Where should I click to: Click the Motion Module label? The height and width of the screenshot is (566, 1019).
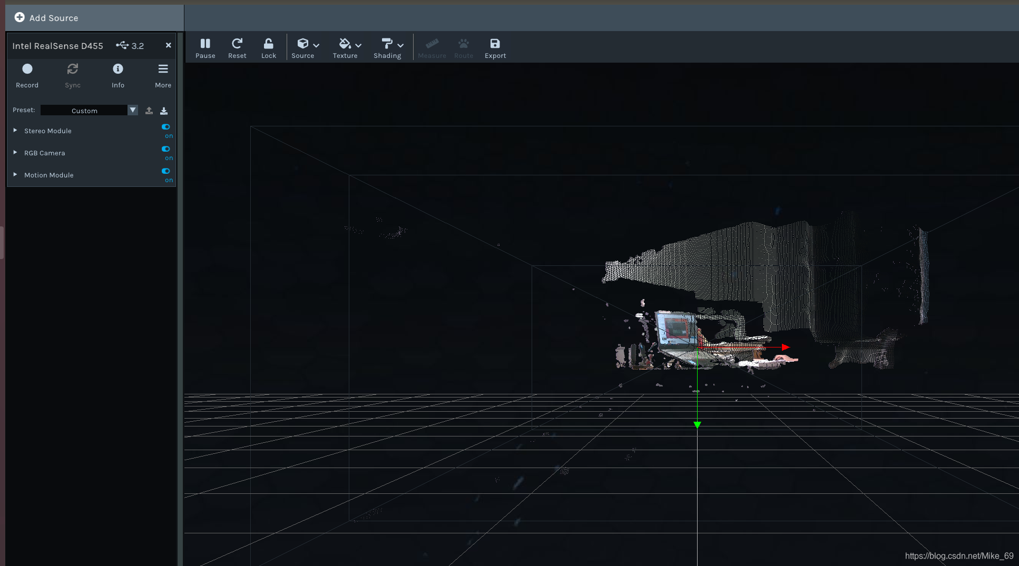(x=49, y=175)
